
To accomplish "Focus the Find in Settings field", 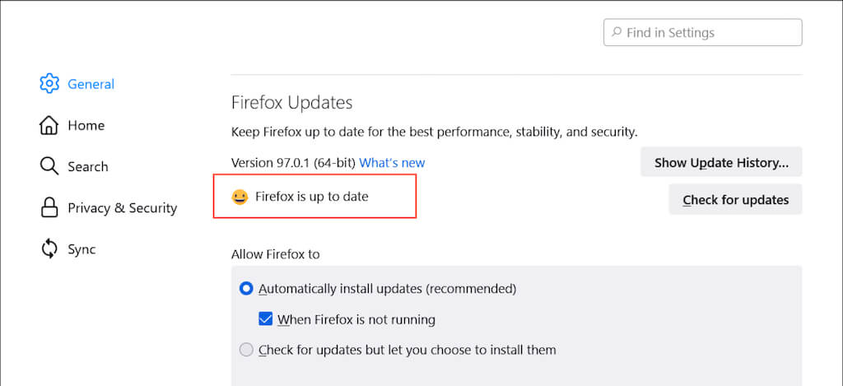I will [708, 33].
